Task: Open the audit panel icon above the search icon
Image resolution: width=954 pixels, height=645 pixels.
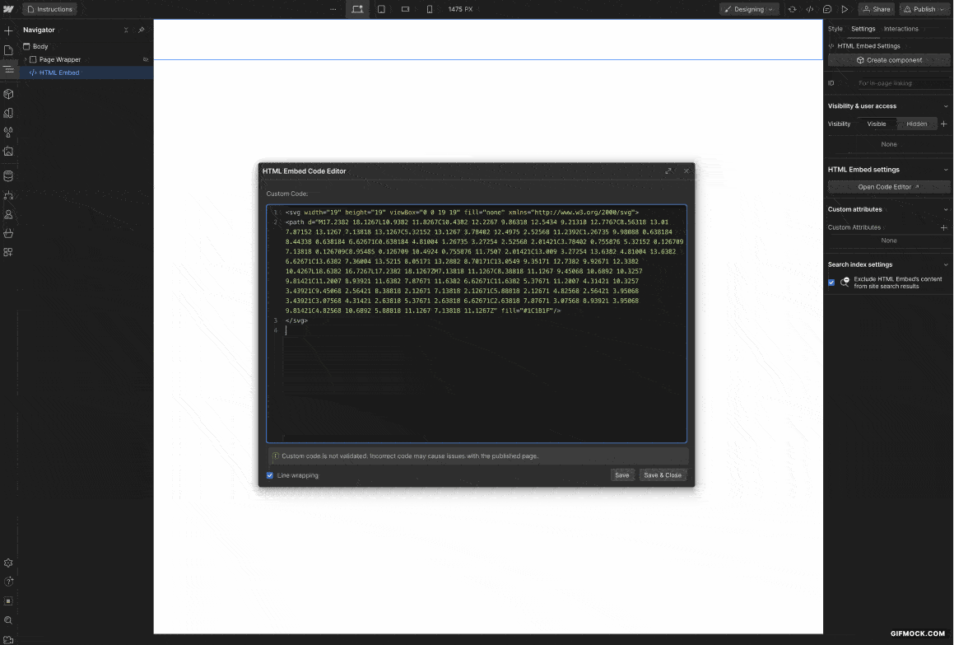Action: click(8, 601)
